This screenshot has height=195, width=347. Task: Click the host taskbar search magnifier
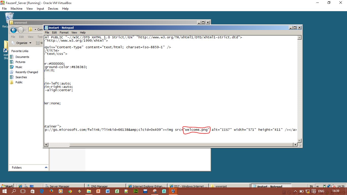click(14, 191)
